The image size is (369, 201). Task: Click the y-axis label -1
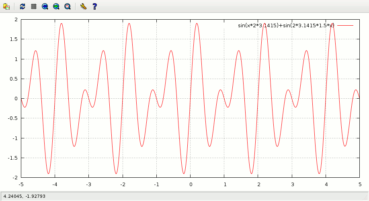click(15, 138)
